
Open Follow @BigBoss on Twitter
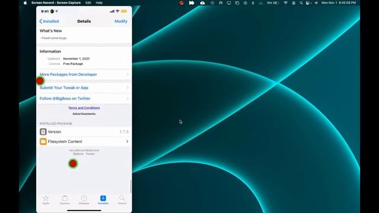pyautogui.click(x=84, y=99)
